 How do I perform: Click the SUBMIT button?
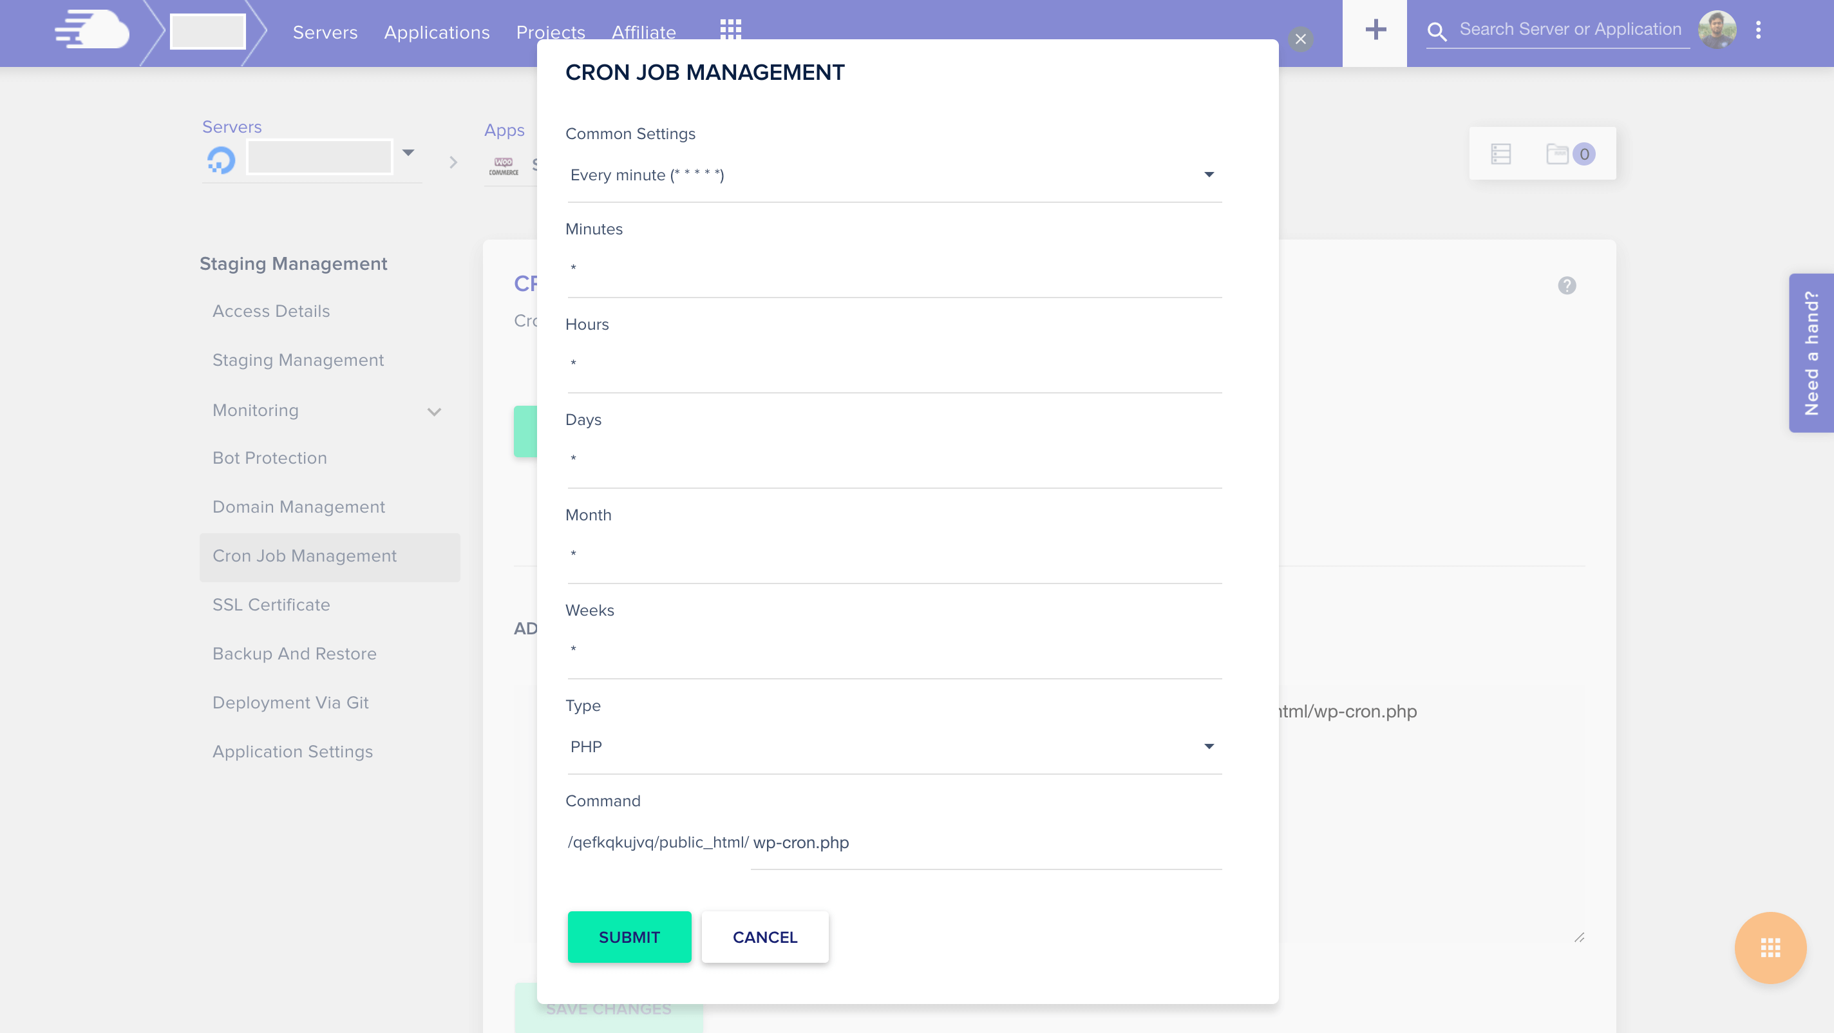click(x=629, y=937)
